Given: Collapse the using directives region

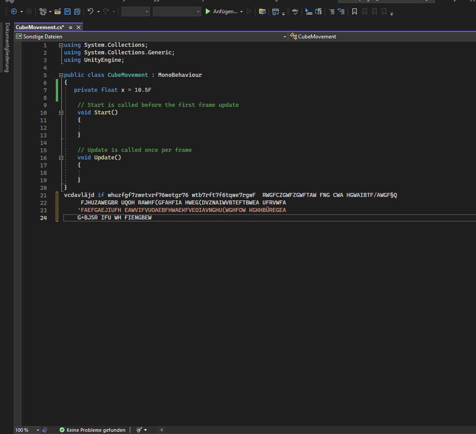Looking at the screenshot, I should tap(61, 45).
